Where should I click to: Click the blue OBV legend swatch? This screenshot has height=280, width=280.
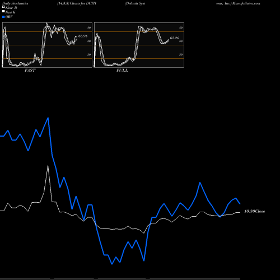click(x=3, y=17)
